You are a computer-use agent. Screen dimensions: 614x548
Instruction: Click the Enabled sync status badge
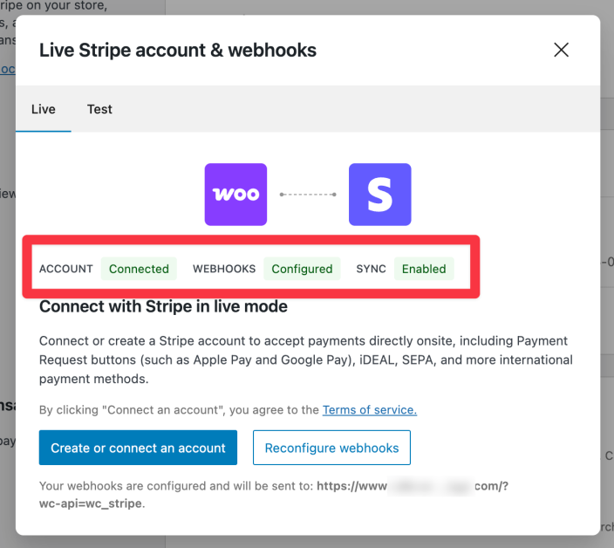tap(424, 269)
